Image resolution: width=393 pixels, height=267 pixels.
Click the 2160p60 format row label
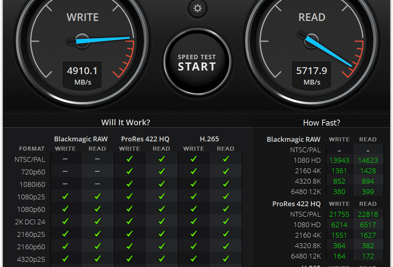click(31, 247)
